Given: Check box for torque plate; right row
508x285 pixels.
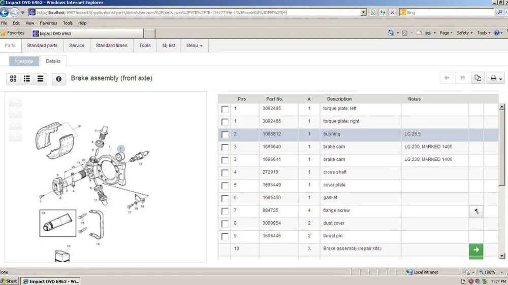Looking at the screenshot, I should [225, 122].
